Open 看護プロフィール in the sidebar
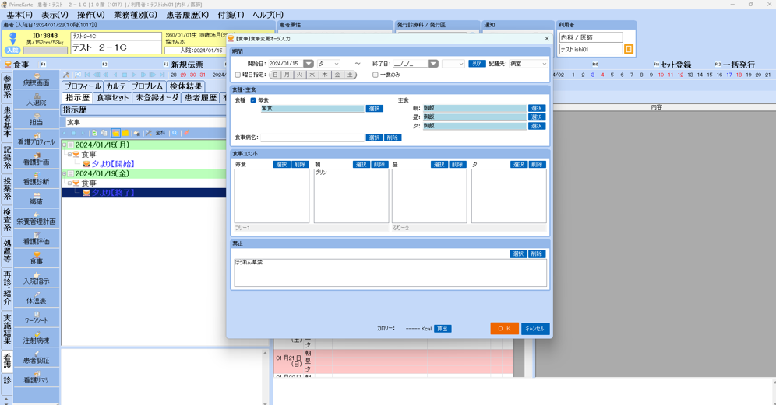 pos(37,139)
